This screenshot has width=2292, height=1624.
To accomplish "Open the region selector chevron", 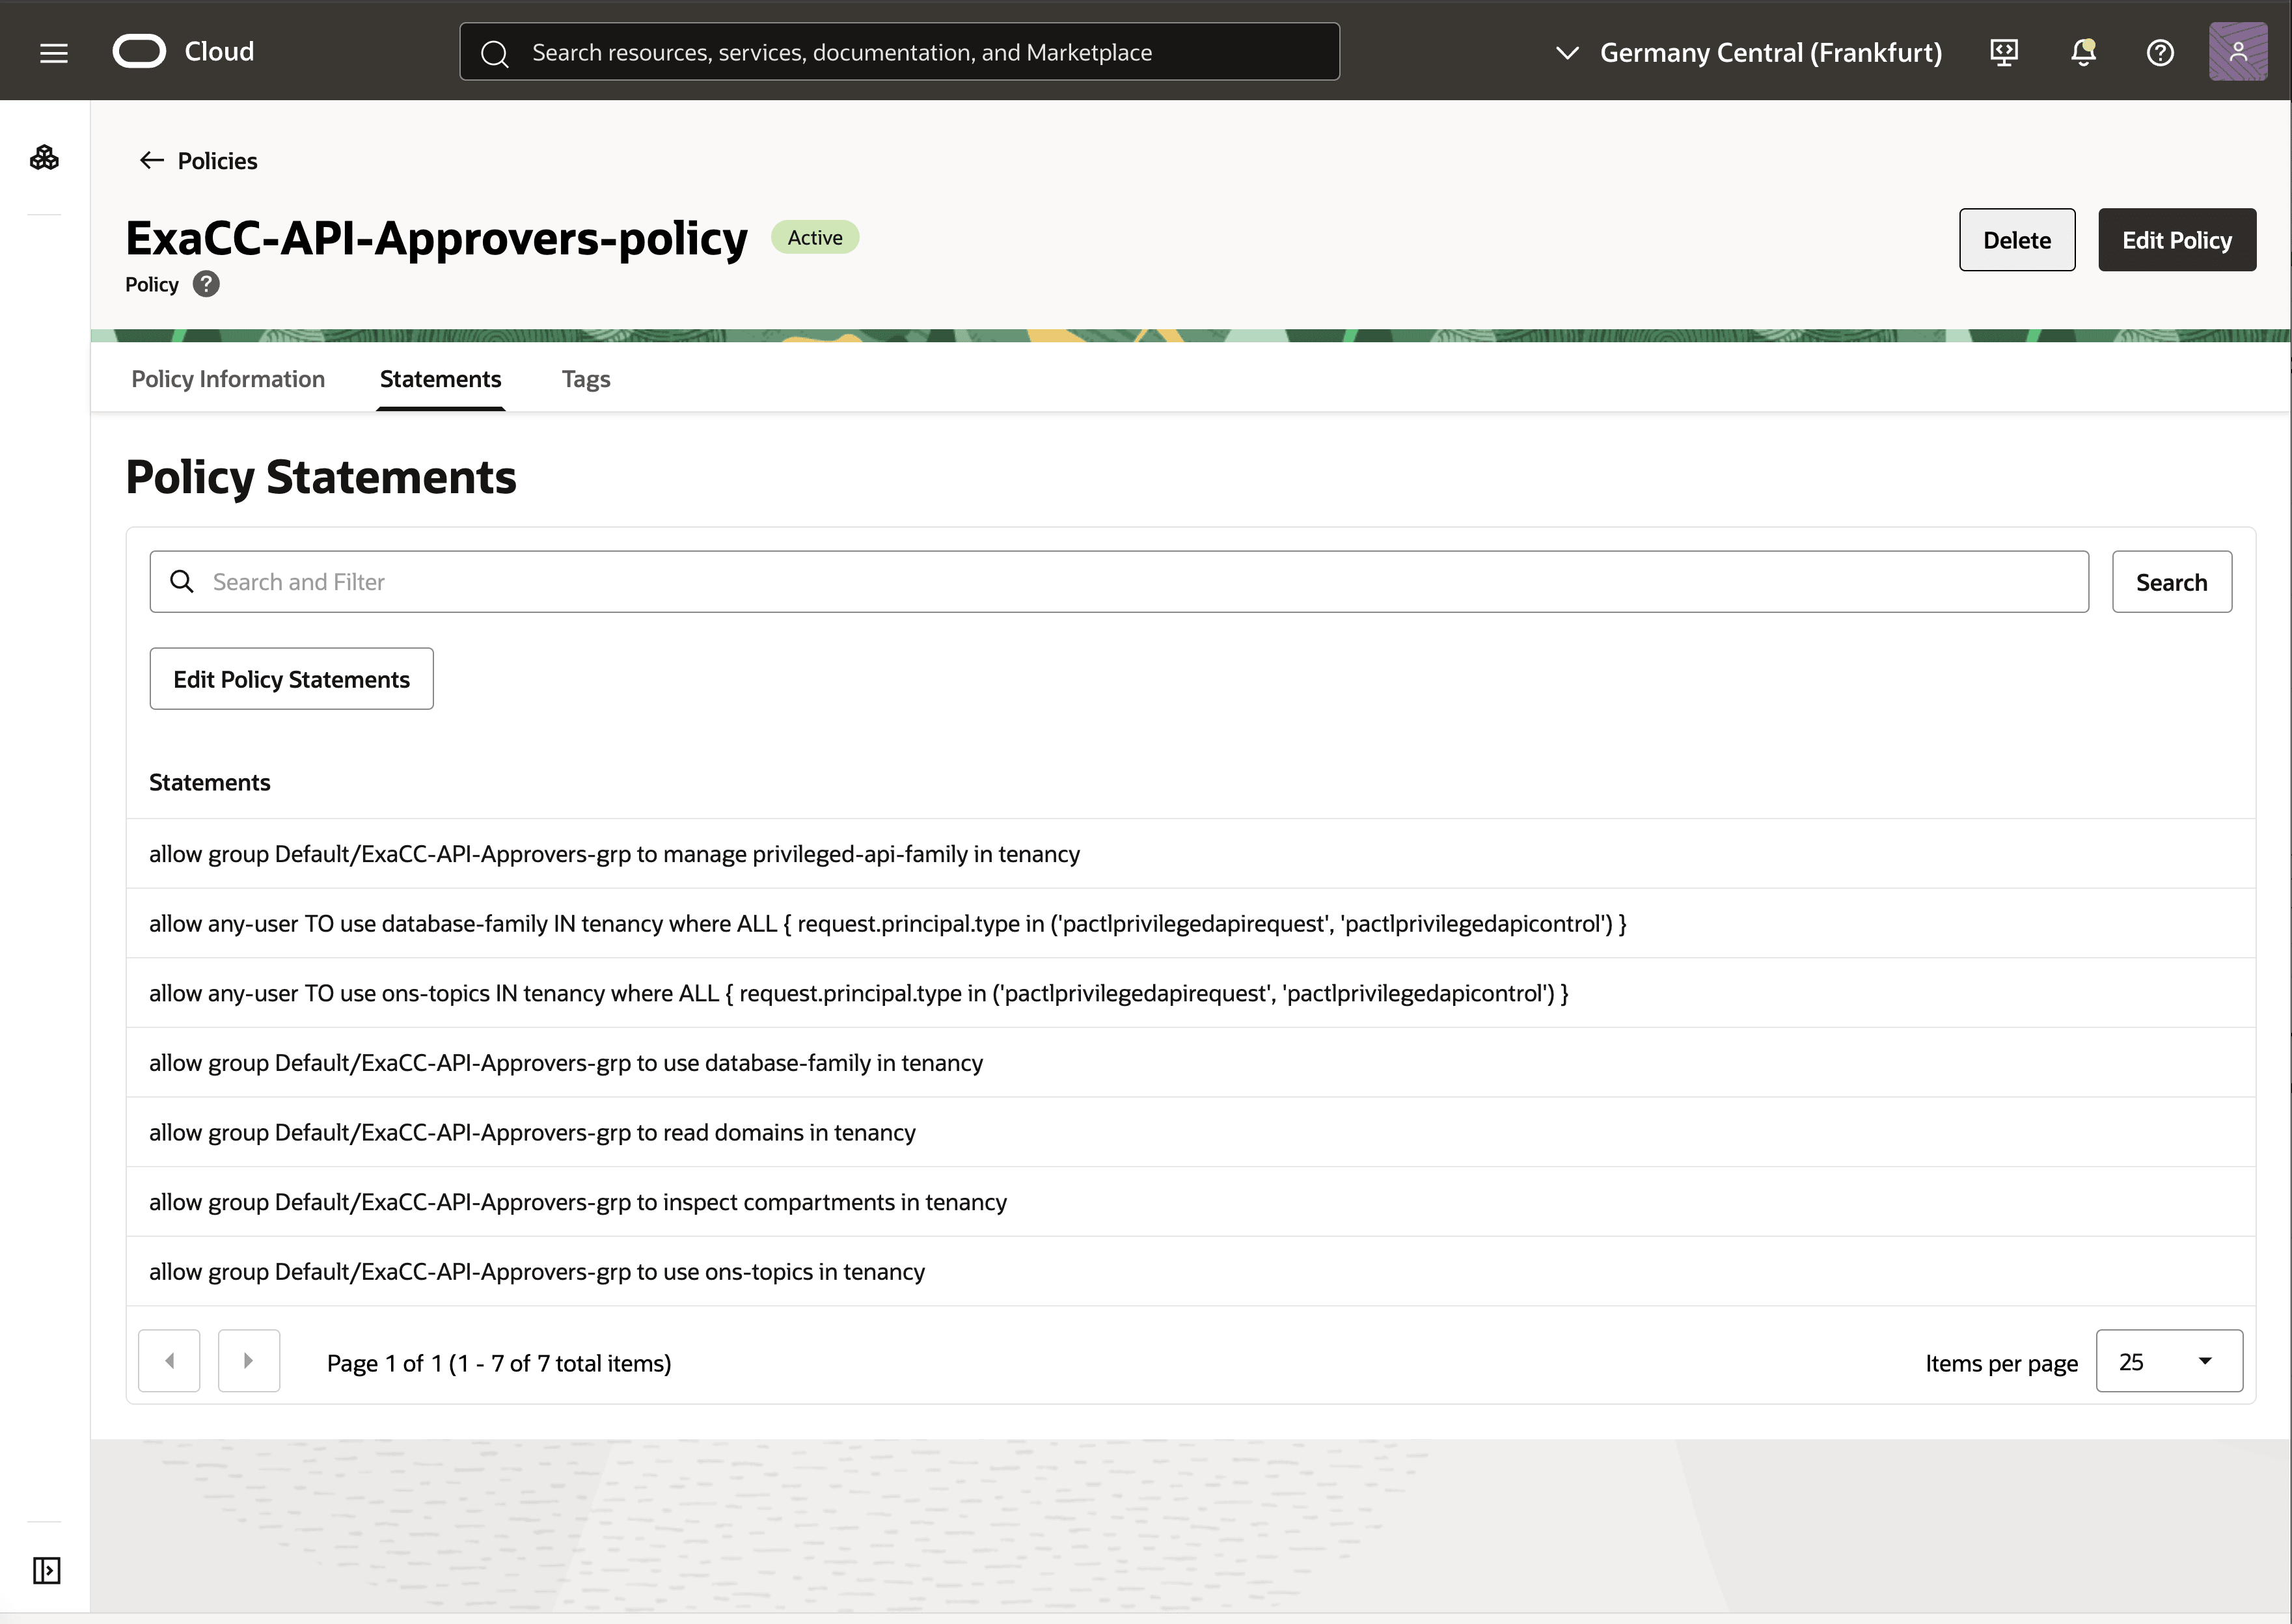I will pyautogui.click(x=1567, y=52).
